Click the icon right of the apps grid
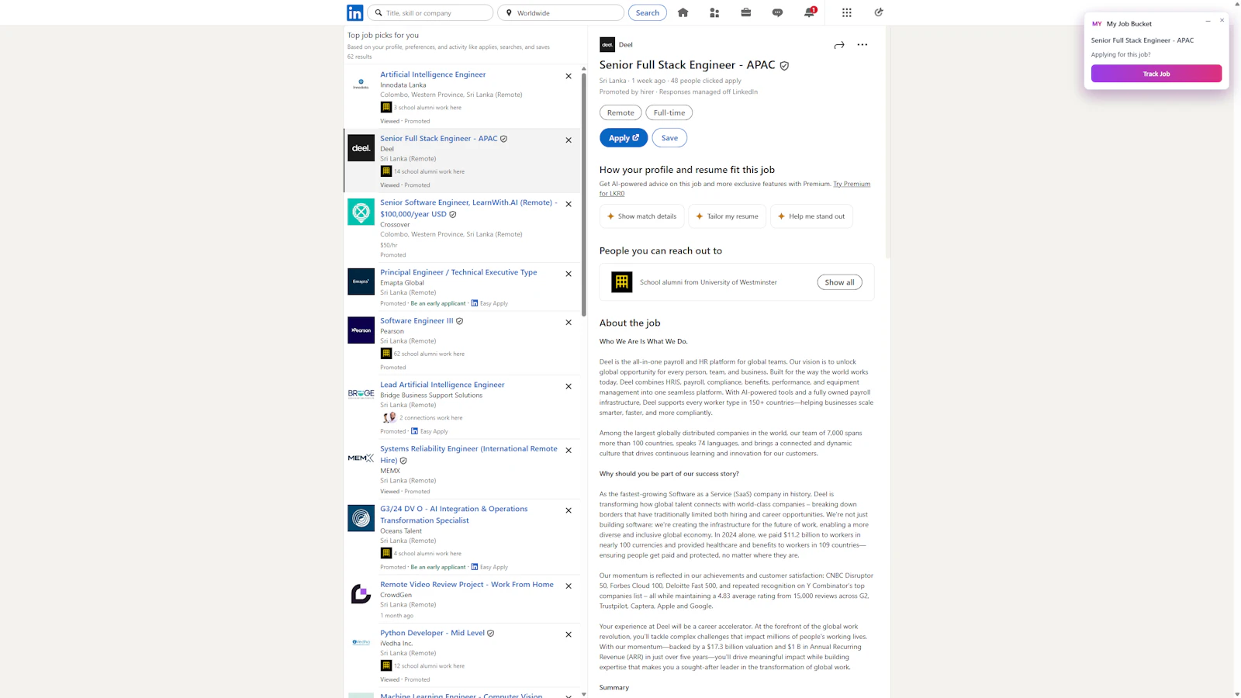1241x698 pixels. point(878,12)
